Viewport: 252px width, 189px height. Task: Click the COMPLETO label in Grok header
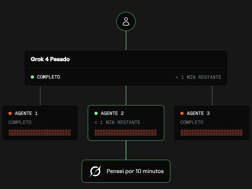click(x=49, y=77)
